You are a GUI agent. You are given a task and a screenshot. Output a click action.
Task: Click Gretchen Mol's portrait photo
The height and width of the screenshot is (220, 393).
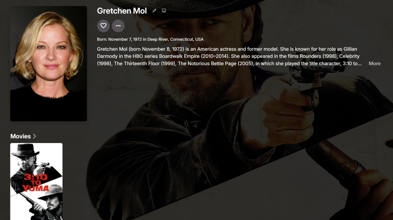click(48, 64)
